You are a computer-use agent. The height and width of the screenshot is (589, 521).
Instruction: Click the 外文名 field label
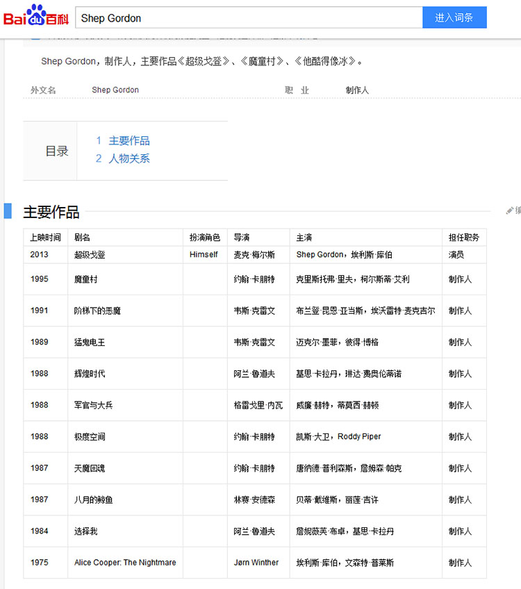[43, 90]
